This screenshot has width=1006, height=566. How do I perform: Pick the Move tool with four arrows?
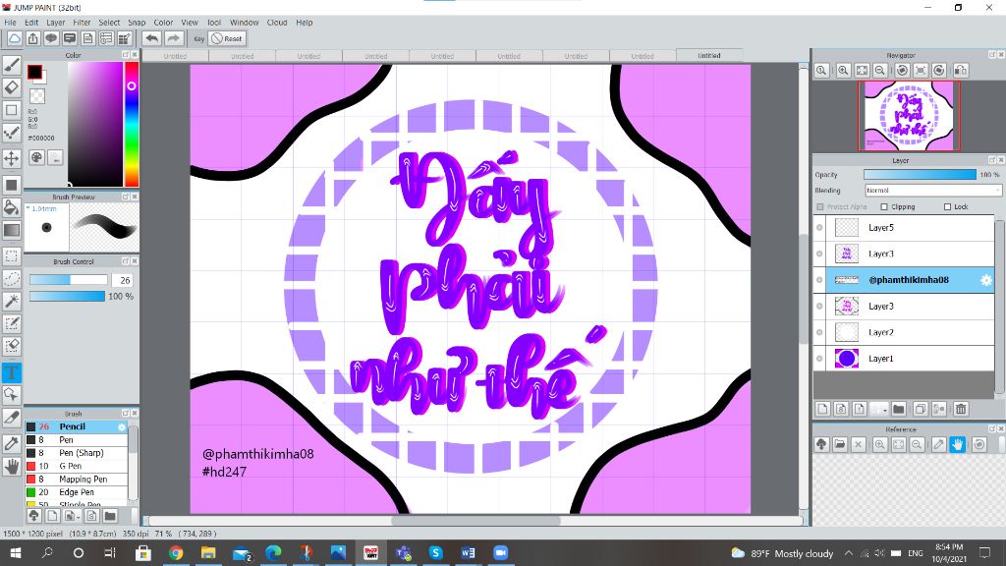click(x=12, y=158)
